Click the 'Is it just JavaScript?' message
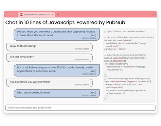Viewport: 161px width, 126px height. tap(50, 58)
